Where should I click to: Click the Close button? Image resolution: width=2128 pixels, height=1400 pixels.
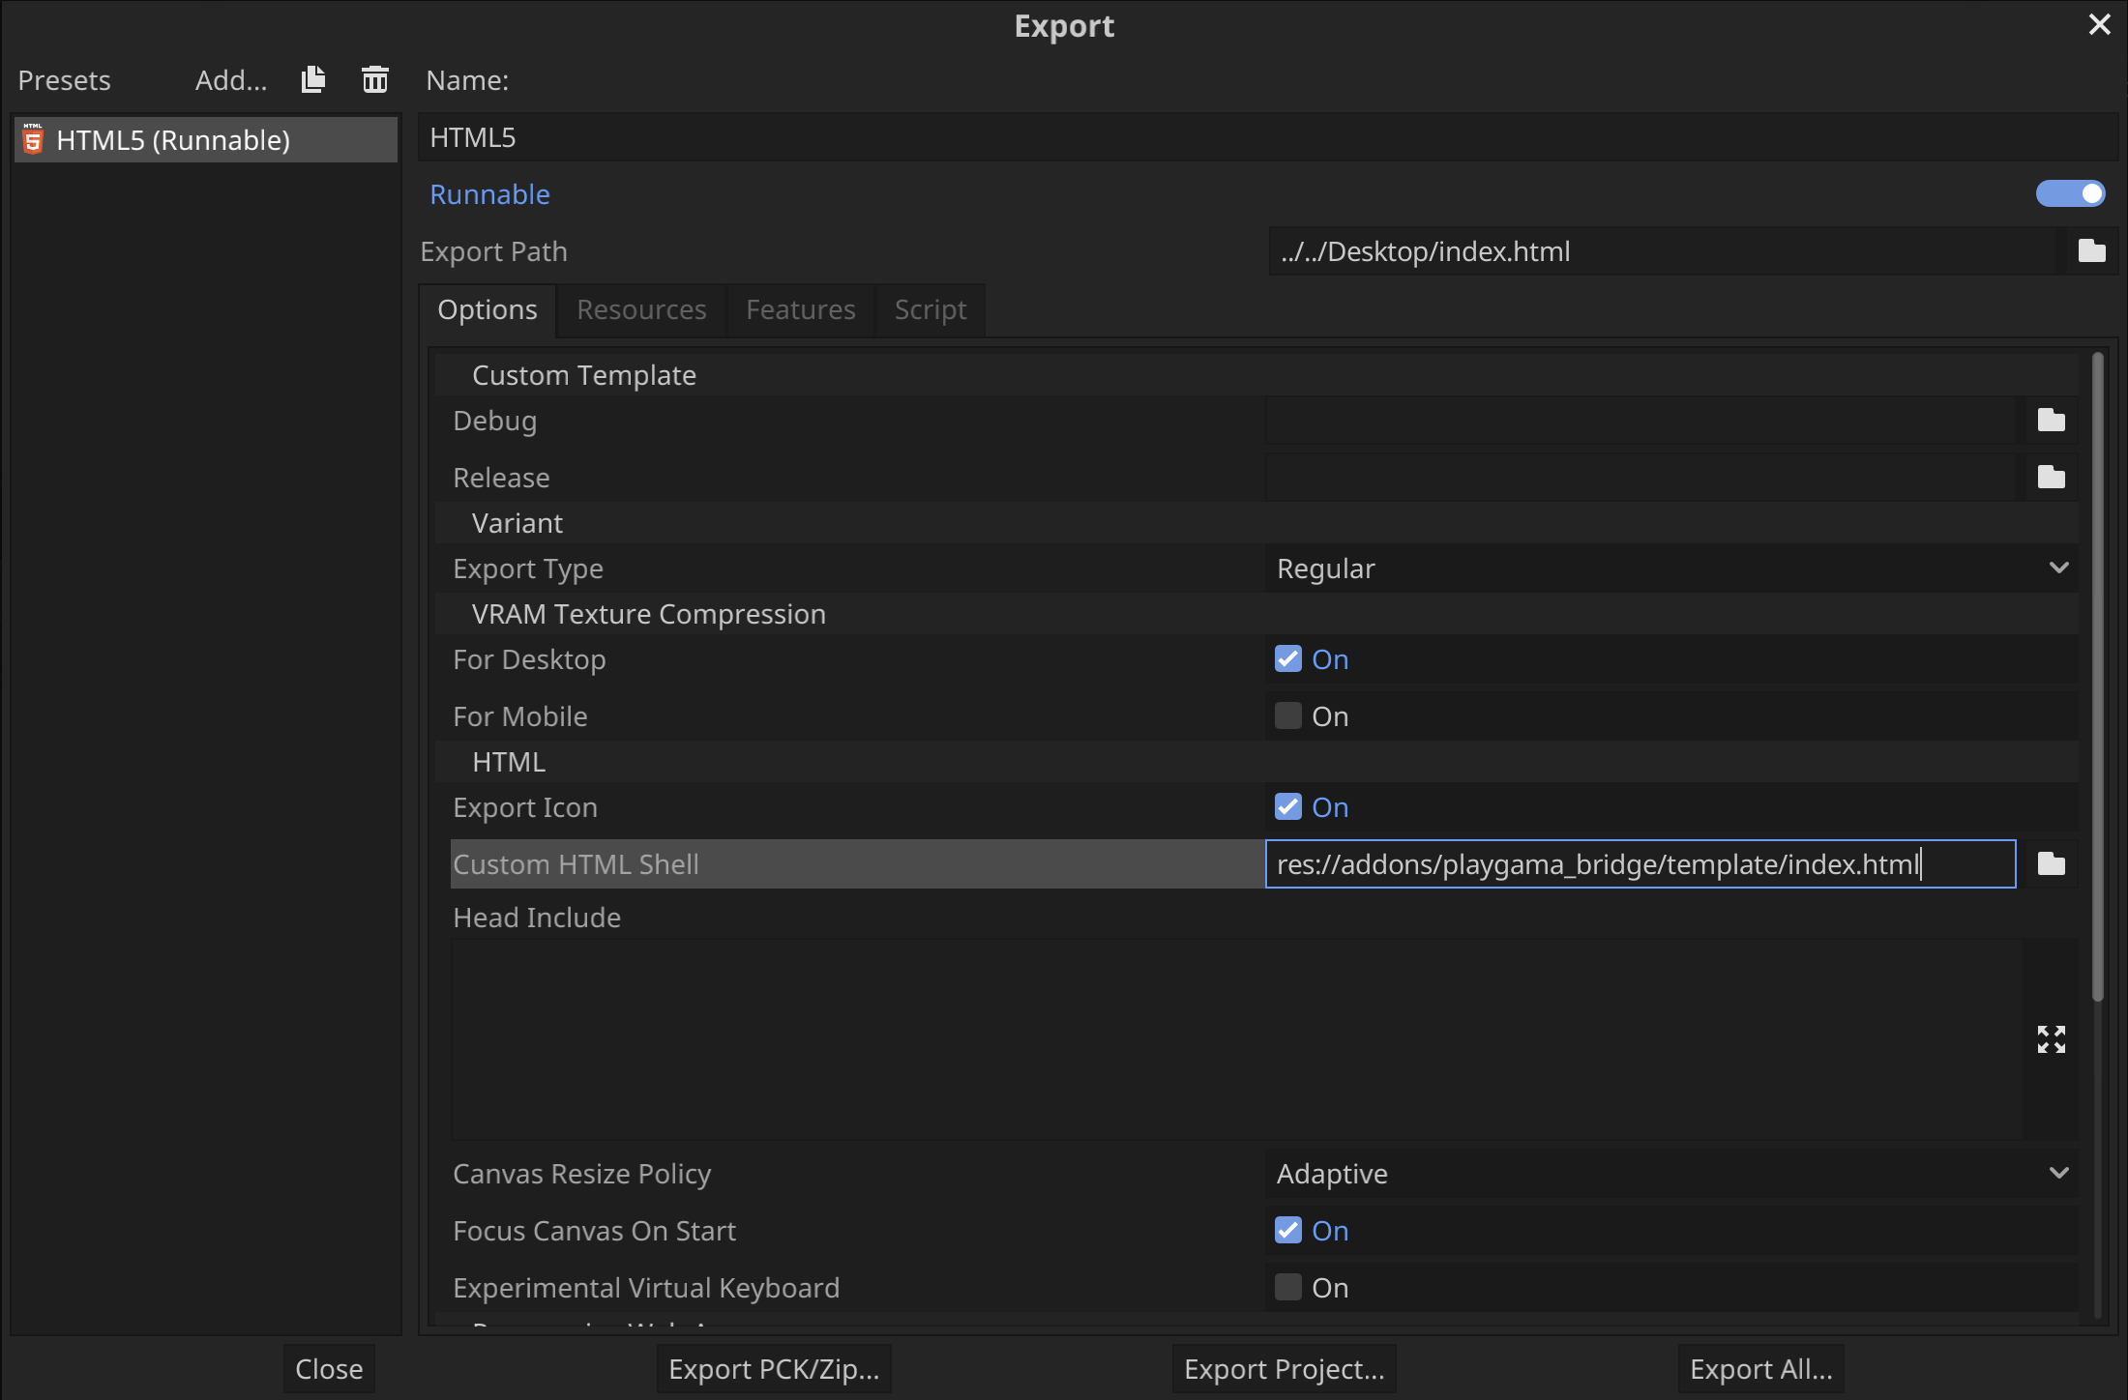click(x=329, y=1369)
